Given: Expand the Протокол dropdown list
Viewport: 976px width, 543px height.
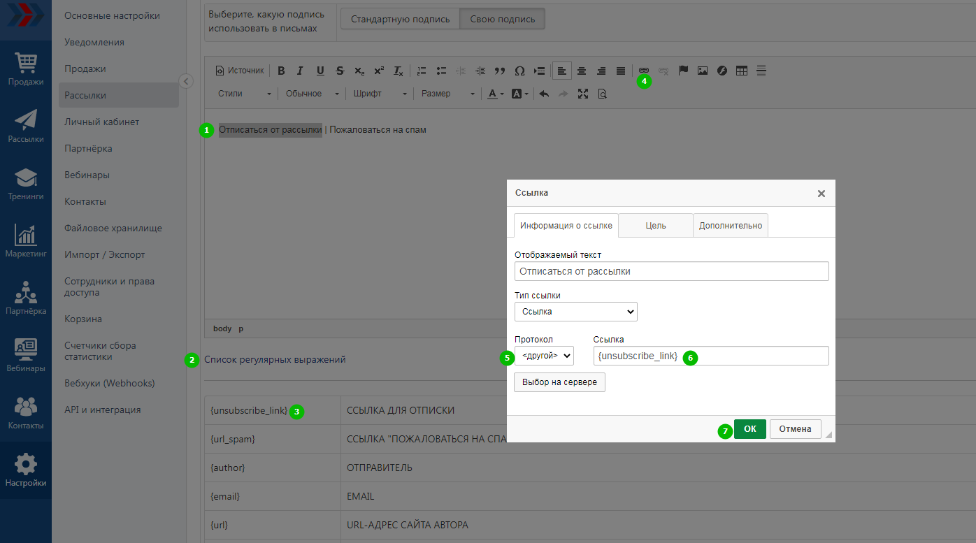Looking at the screenshot, I should tap(544, 356).
